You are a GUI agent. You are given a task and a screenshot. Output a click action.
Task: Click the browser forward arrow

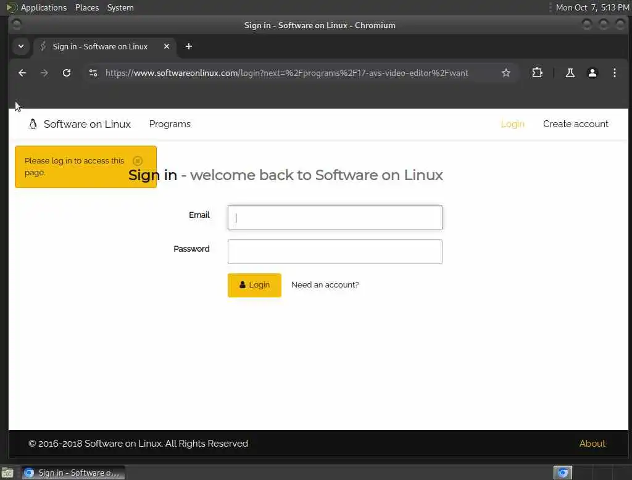click(x=44, y=73)
